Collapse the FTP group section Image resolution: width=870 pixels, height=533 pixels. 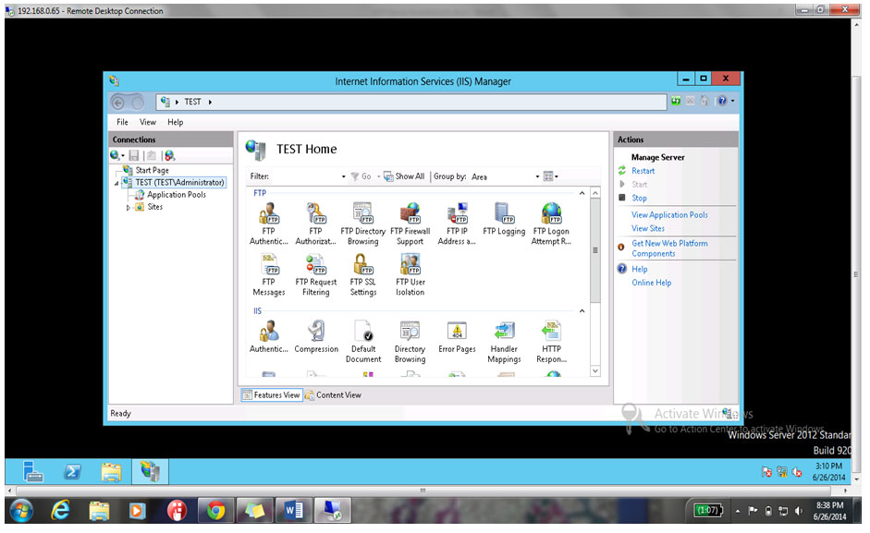[x=582, y=193]
